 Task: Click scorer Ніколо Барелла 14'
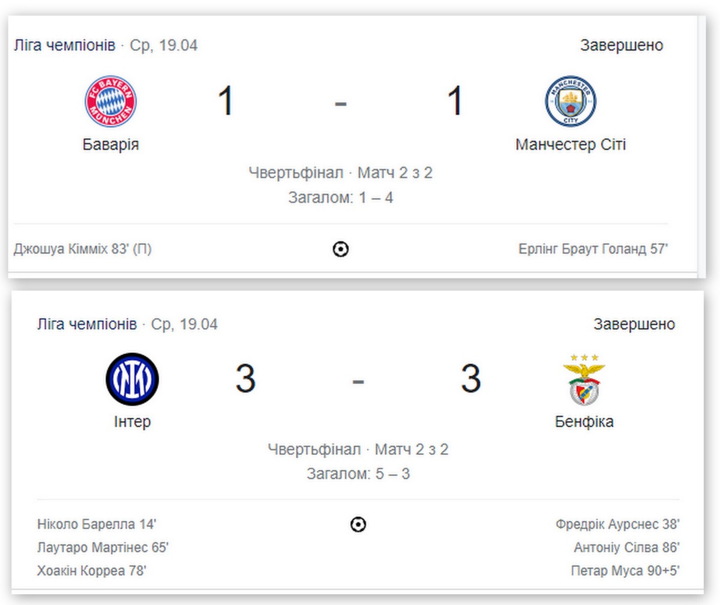97,525
